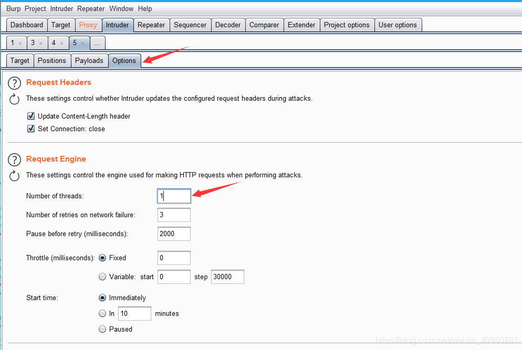Select Variable throttle radio button
Image resolution: width=522 pixels, height=350 pixels.
point(102,277)
